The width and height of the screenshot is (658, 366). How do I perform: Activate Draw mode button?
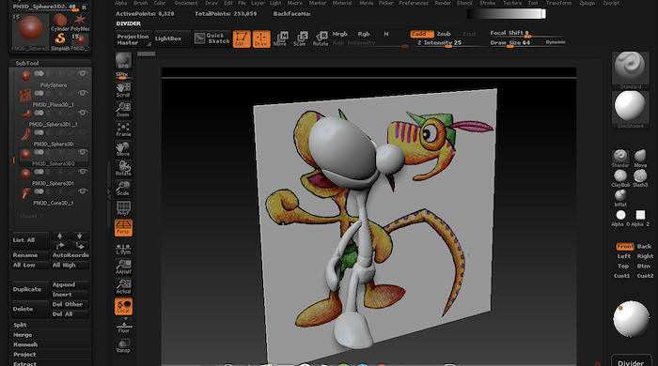click(x=261, y=38)
